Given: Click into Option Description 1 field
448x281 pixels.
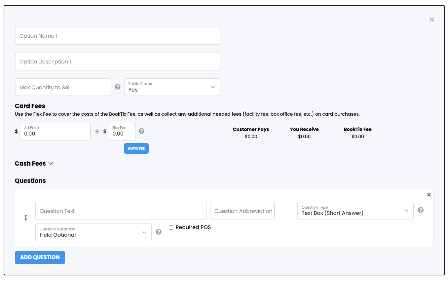Looking at the screenshot, I should click(117, 61).
